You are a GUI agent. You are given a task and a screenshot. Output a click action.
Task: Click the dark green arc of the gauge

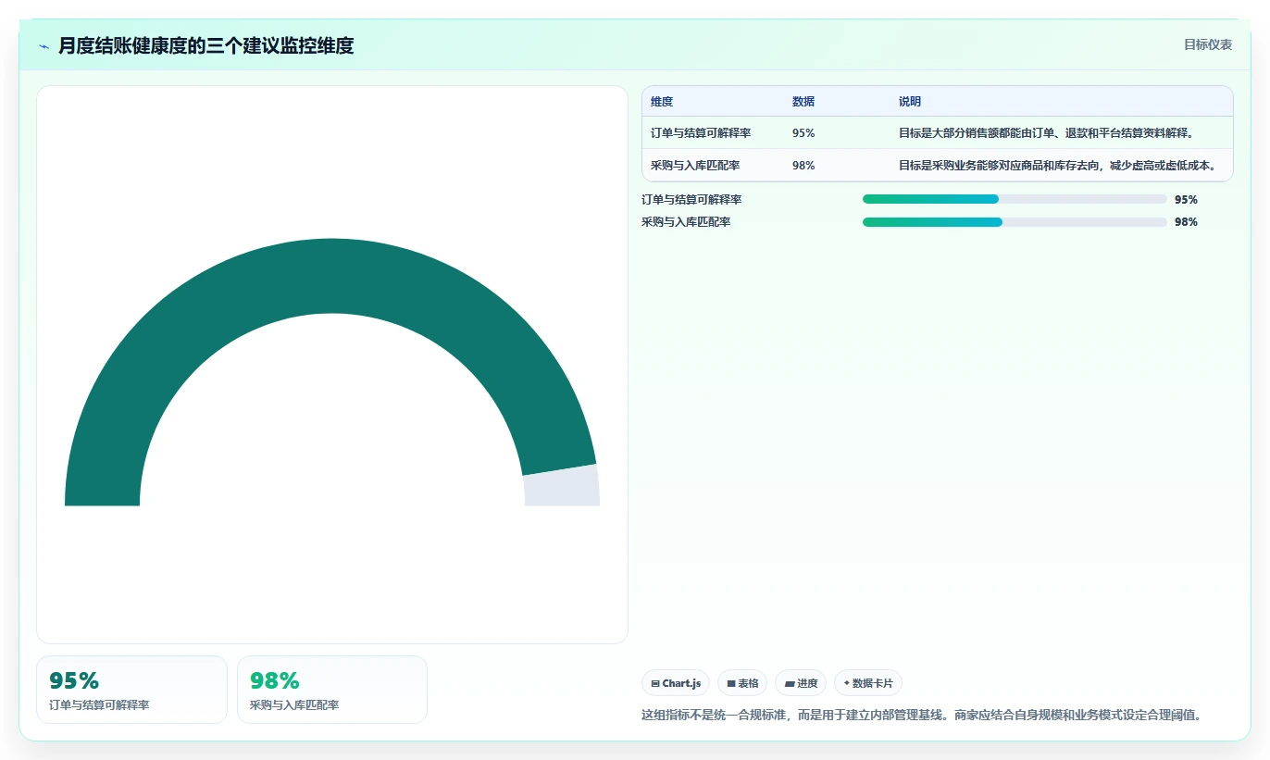(332, 276)
